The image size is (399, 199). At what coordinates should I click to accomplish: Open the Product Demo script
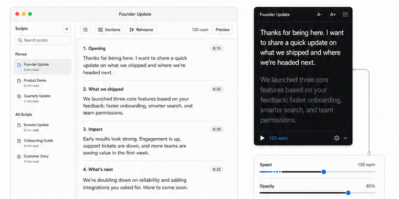tap(43, 83)
